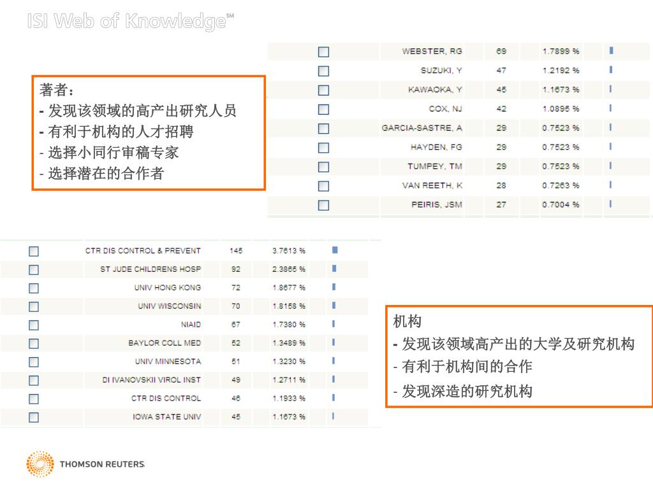653x489 pixels.
Task: Click record count 47 for SUZUKI
Action: point(501,70)
